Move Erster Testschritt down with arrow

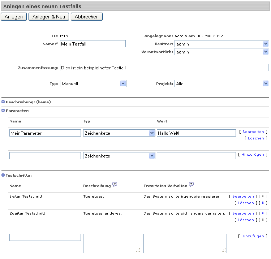coord(263,203)
